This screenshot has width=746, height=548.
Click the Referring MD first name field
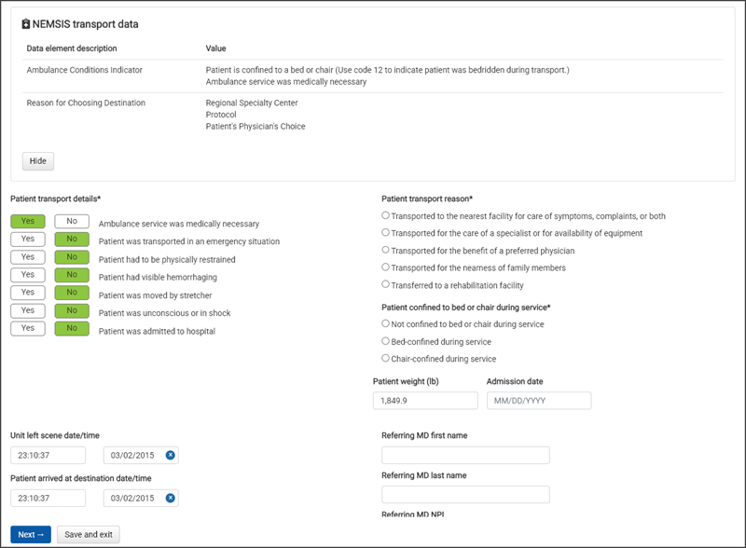(465, 455)
